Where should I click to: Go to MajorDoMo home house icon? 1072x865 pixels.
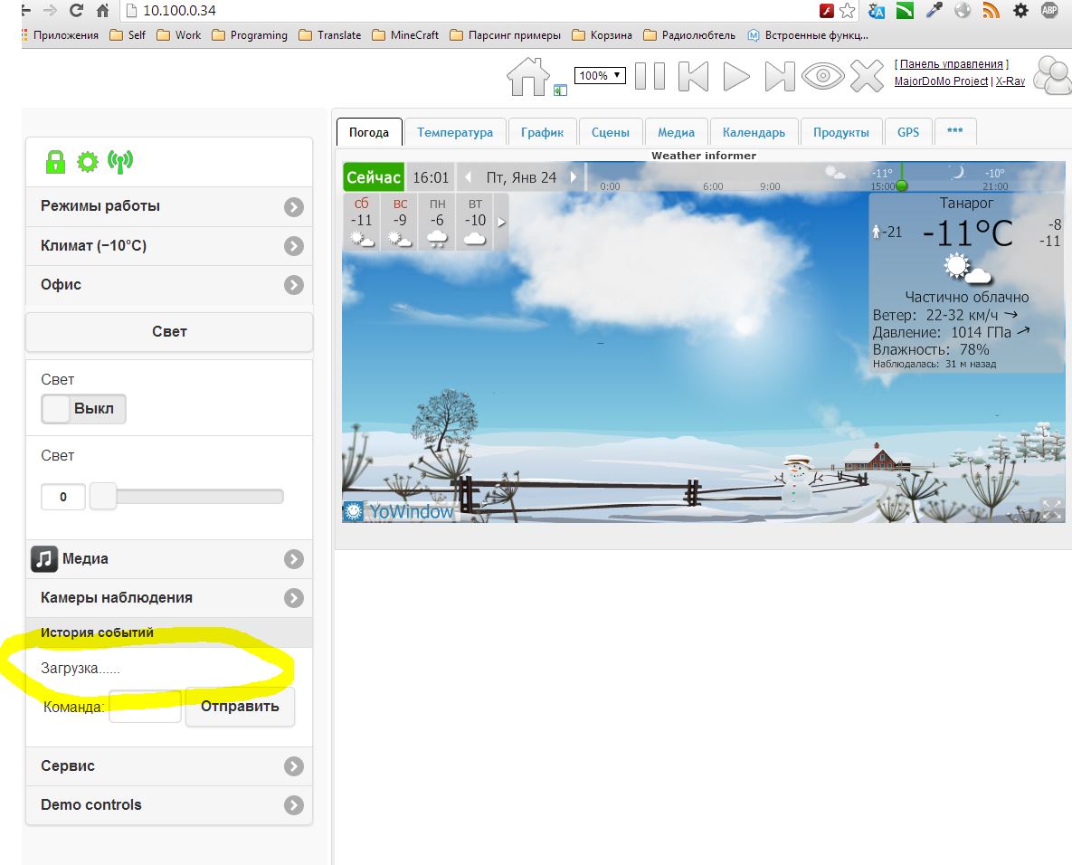pyautogui.click(x=527, y=76)
